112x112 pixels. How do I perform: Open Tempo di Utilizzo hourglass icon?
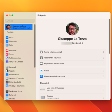tap(7, 62)
